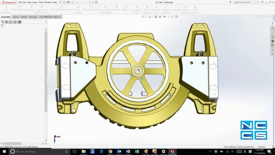Viewport: 275px width, 155px height.
Task: Switch to the Assembly tab
Action: pos(6,17)
